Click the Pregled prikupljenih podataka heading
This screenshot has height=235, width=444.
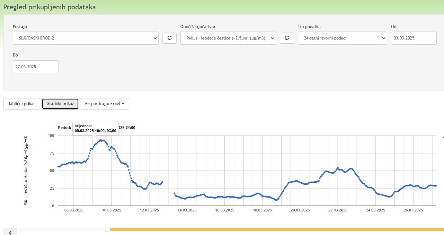tap(50, 7)
